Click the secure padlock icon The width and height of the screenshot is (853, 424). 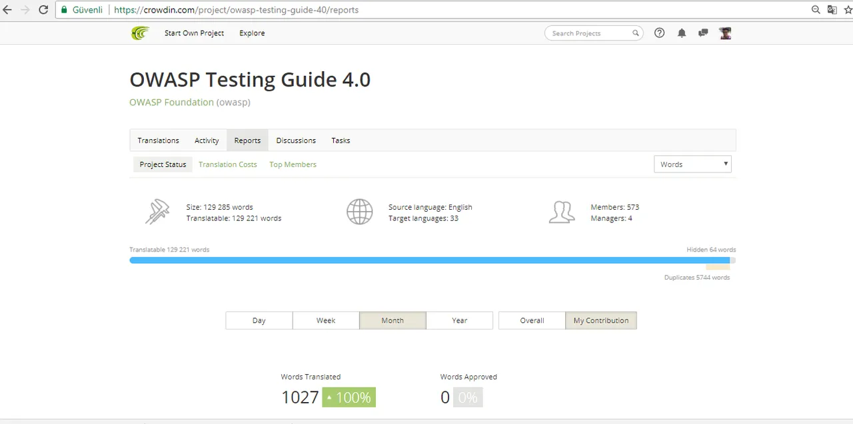pos(65,10)
